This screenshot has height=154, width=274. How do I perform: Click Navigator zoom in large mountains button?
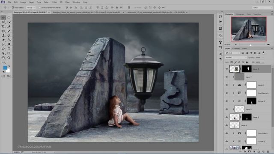click(x=268, y=44)
